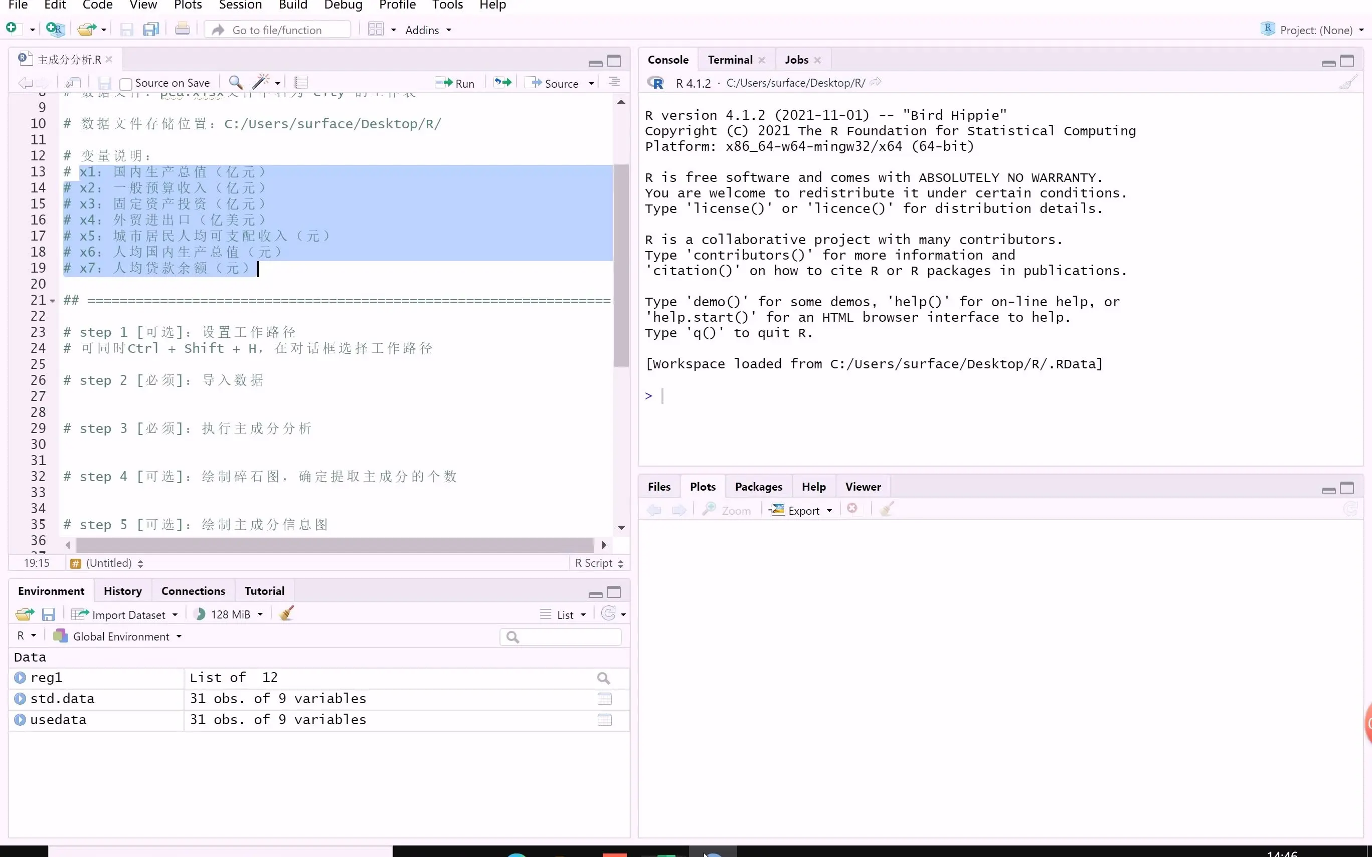Open the Connections tab
Viewport: 1372px width, 857px height.
pyautogui.click(x=193, y=590)
